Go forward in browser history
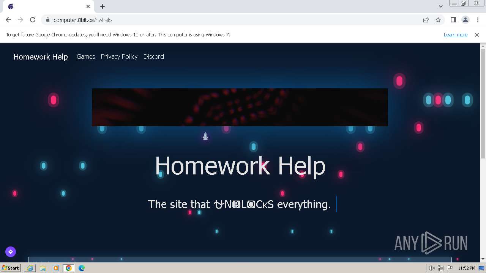Image resolution: width=486 pixels, height=273 pixels. coord(21,20)
